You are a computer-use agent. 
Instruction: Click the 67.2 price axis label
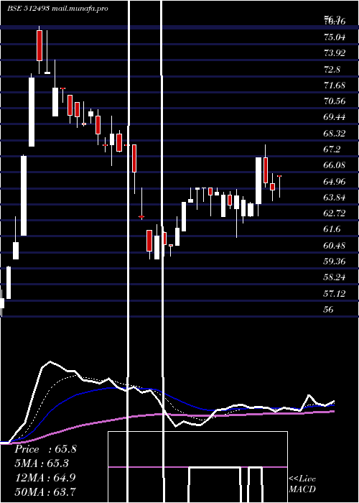[332, 149]
